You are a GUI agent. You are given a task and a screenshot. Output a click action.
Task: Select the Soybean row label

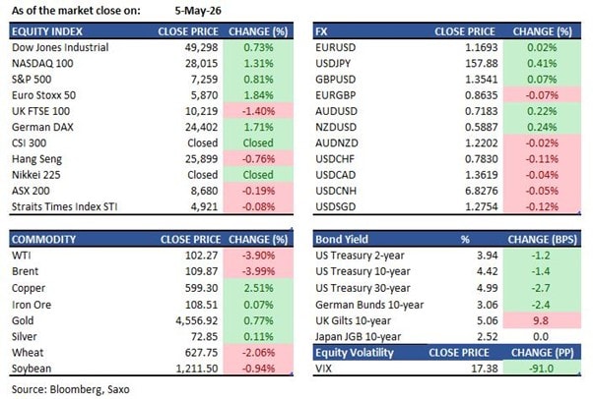(32, 369)
